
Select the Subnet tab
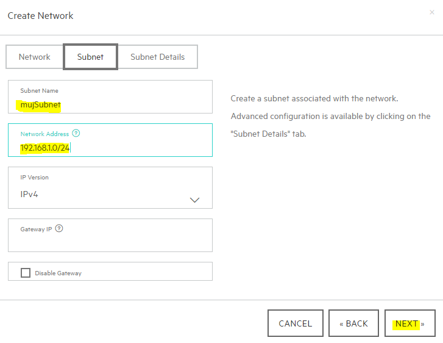click(x=90, y=57)
